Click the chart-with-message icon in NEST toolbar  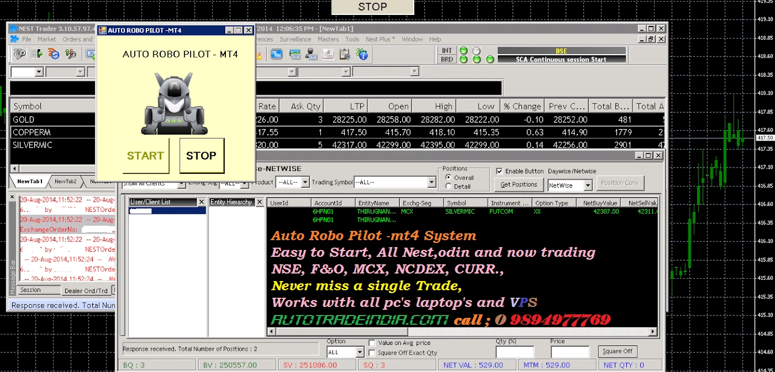coord(294,54)
